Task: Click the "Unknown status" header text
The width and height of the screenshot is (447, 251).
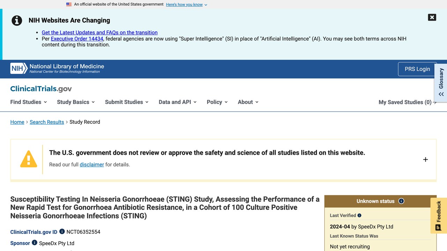Action: tap(375, 201)
